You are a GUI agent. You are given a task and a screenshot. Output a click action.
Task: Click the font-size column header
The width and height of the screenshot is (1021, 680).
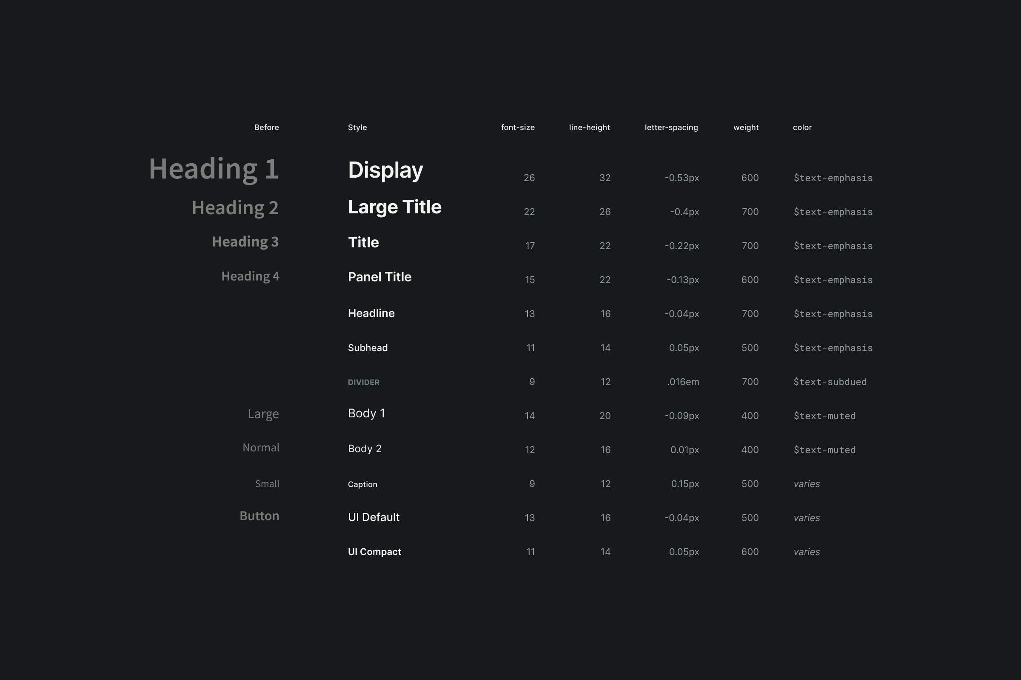click(x=517, y=127)
